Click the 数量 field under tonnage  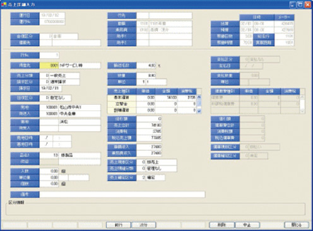pyautogui.click(x=146, y=76)
